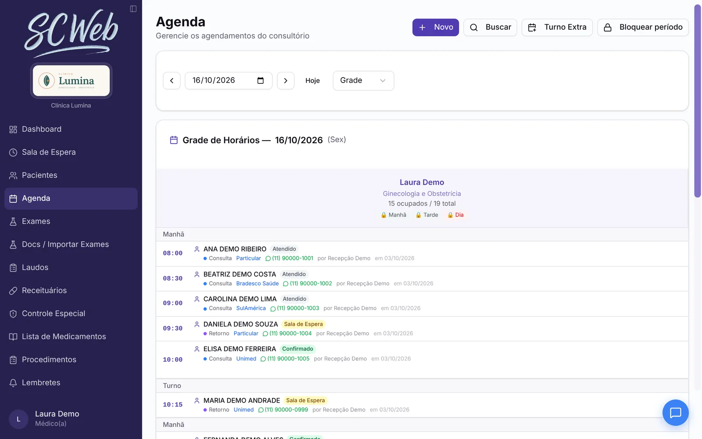Viewport: 702px width, 439px height.
Task: Create a new appointment with Novo
Action: coord(436,27)
